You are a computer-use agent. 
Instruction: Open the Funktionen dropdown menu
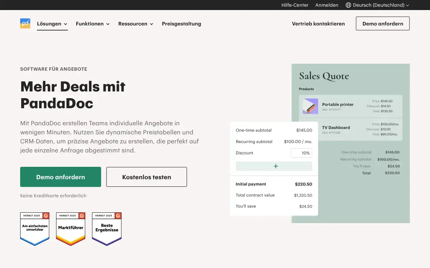point(93,24)
